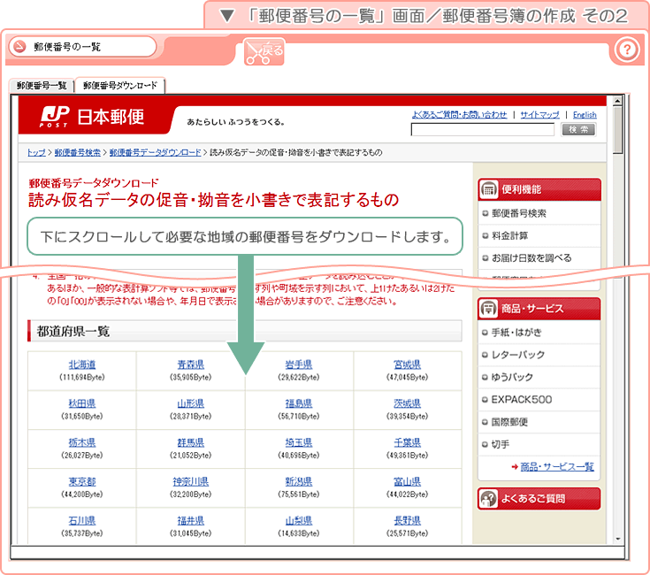Click into the site search field
Image resolution: width=650 pixels, height=575 pixels.
point(482,129)
